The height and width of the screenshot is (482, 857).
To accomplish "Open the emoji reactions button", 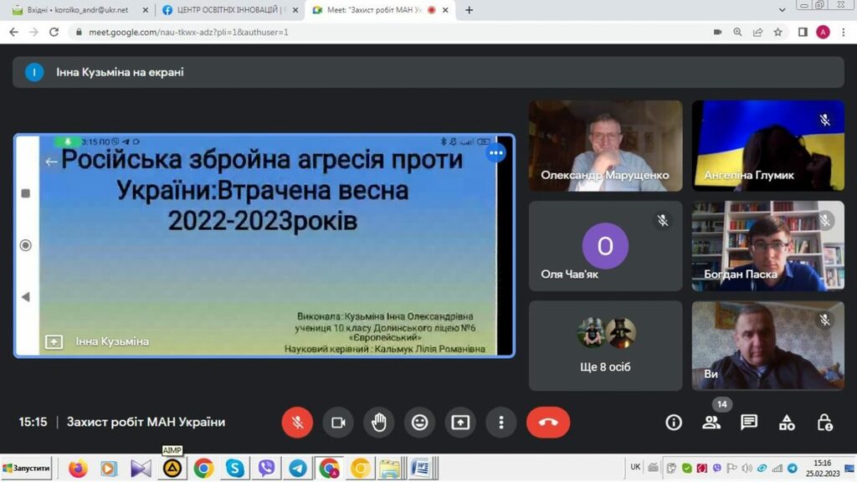I will pos(420,423).
